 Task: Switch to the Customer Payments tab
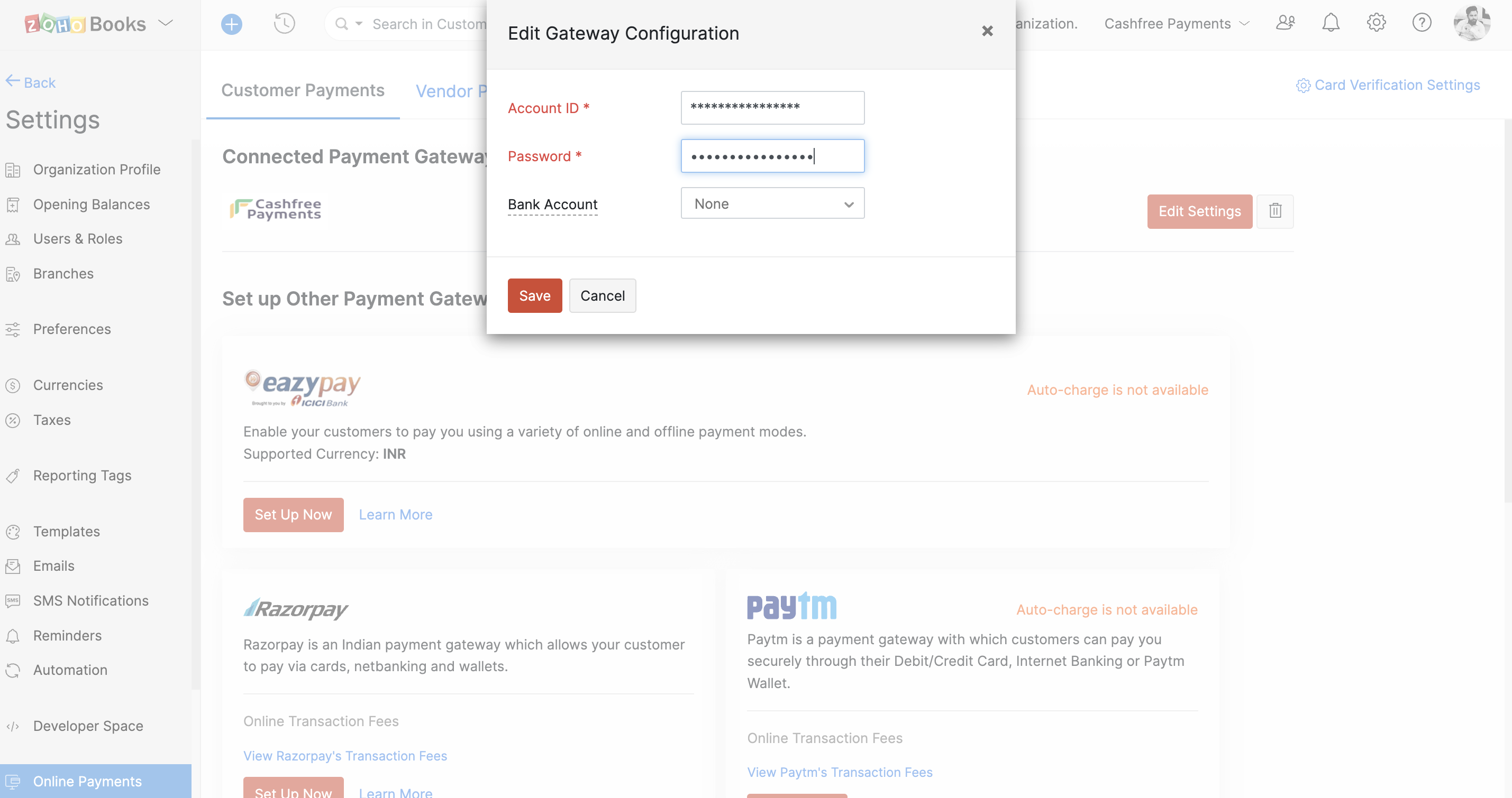pyautogui.click(x=303, y=90)
